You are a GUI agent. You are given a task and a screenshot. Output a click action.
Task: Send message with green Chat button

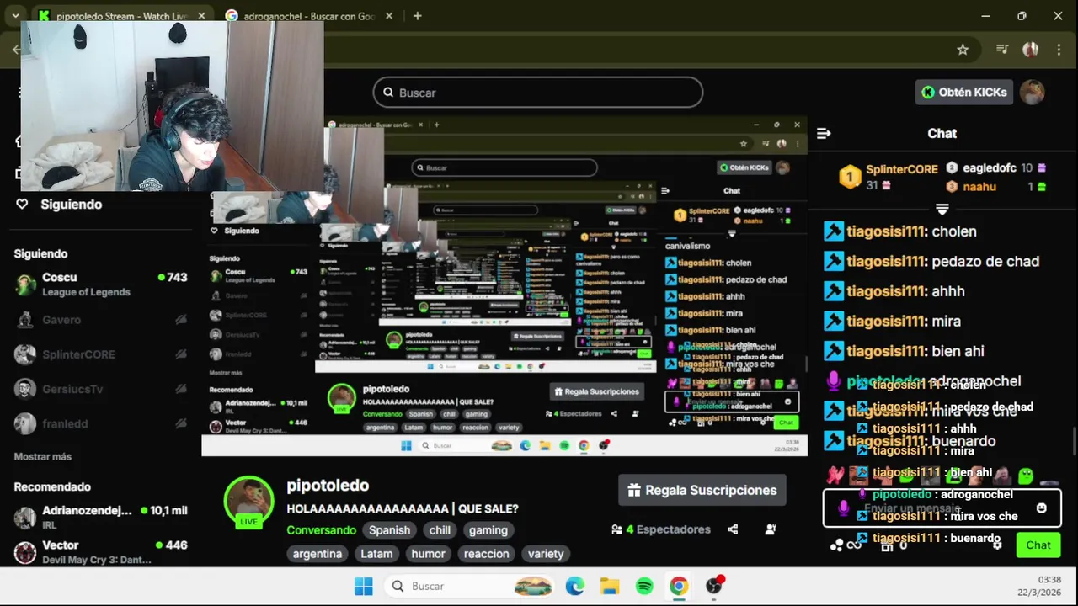[x=1038, y=545]
